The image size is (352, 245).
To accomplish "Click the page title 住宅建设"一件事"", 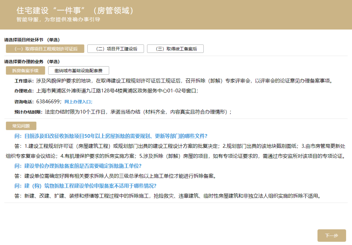I will [x=75, y=10].
